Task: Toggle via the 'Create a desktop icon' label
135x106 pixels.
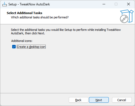Action: click(31, 47)
